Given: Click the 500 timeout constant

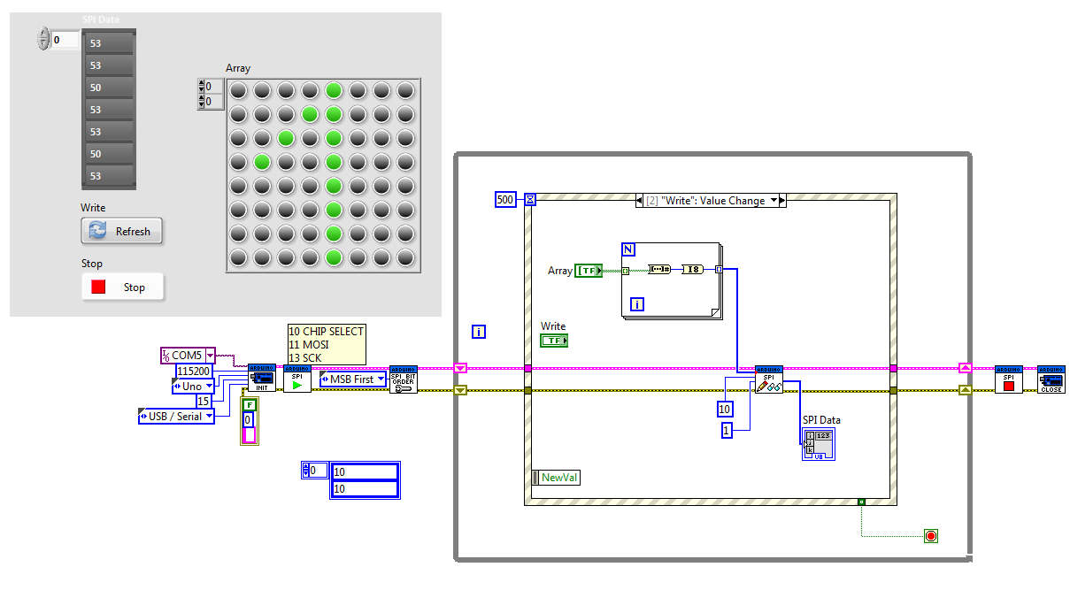Looking at the screenshot, I should 505,200.
